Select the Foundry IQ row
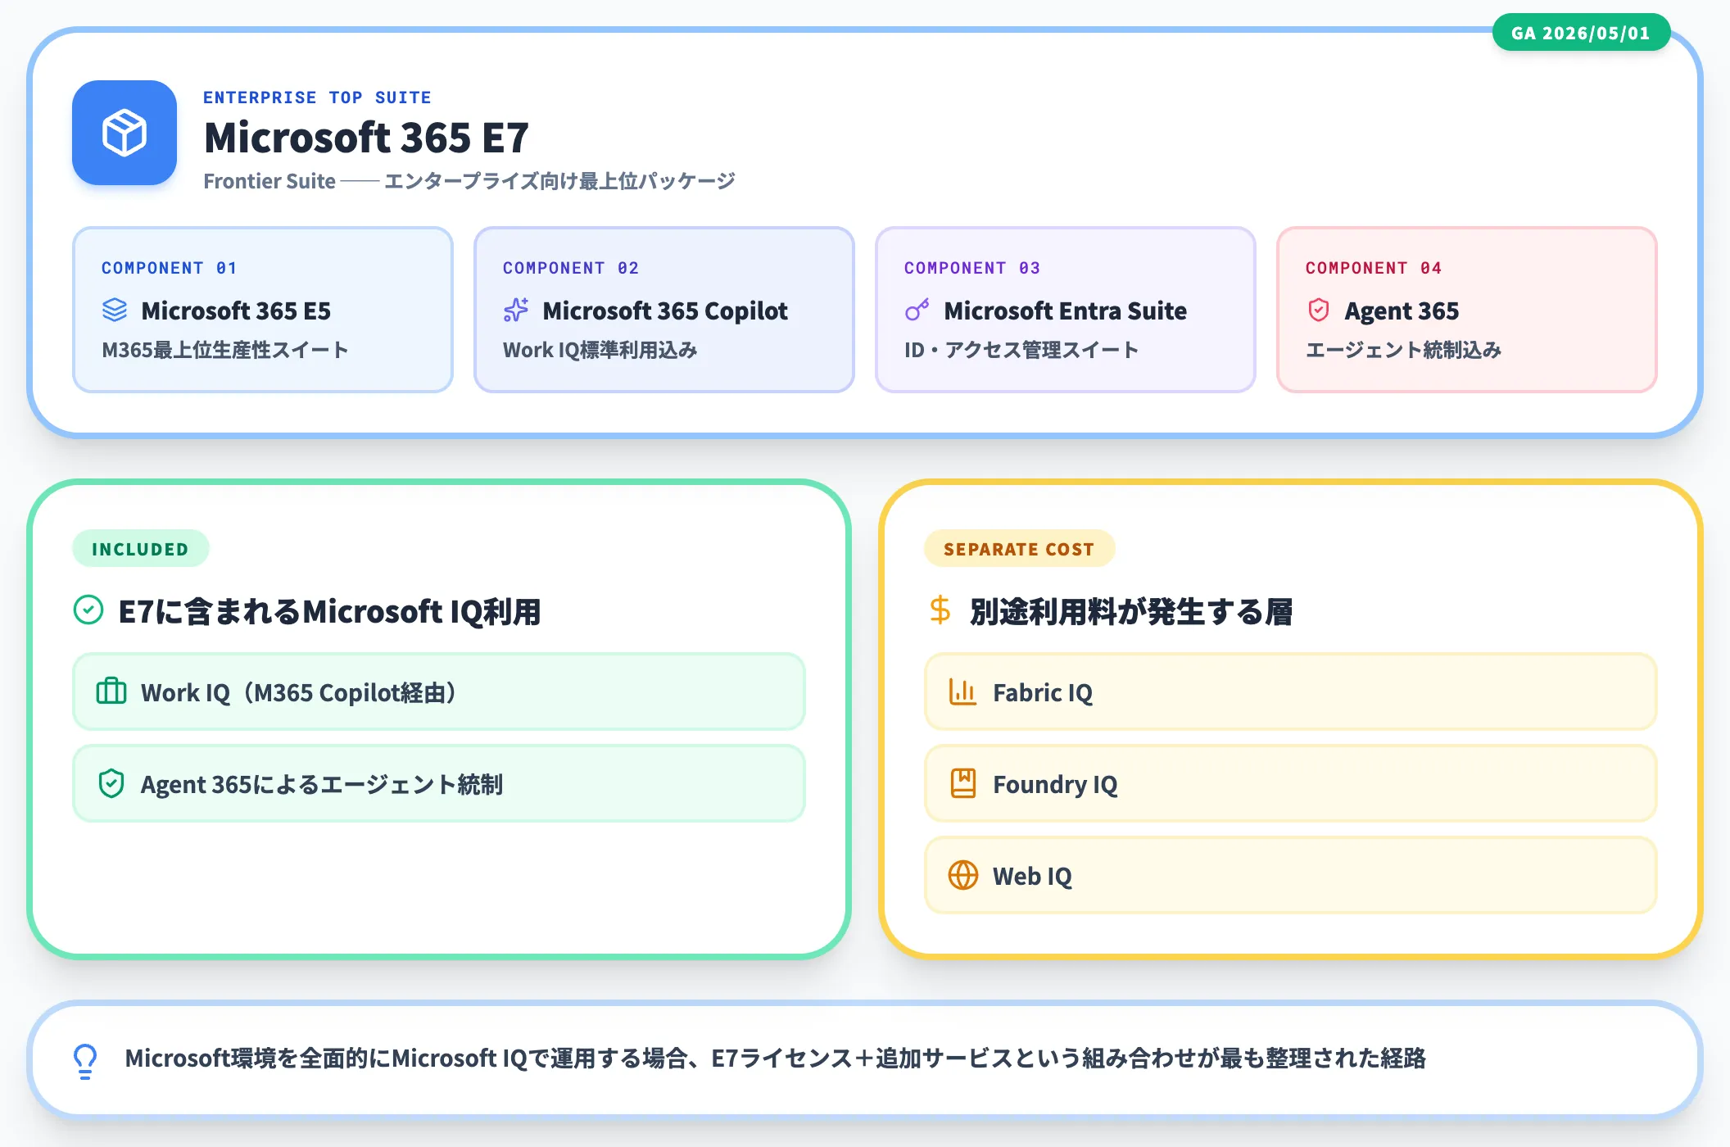This screenshot has height=1147, width=1730. coord(1291,783)
